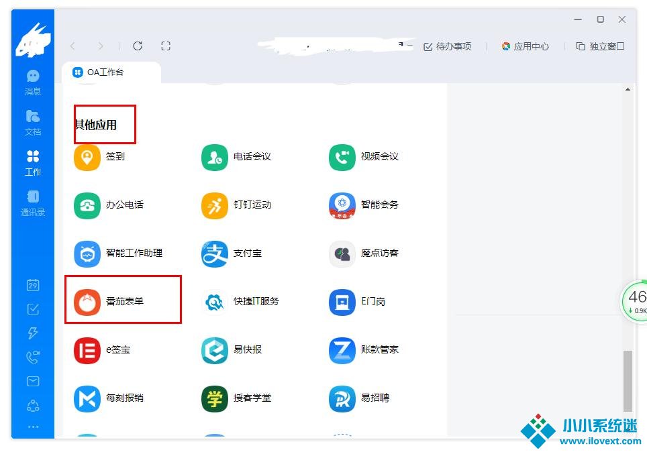
Task: Go back with the left arrow
Action: tap(72, 46)
